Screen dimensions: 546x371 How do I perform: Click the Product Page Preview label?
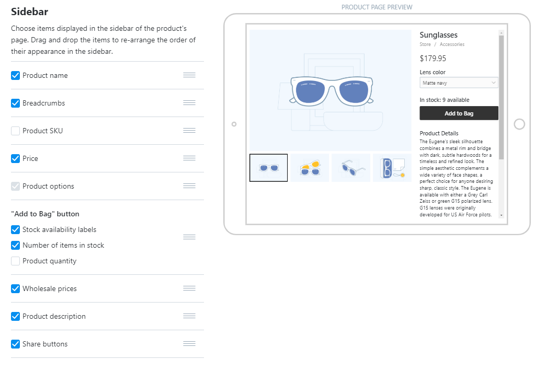377,7
